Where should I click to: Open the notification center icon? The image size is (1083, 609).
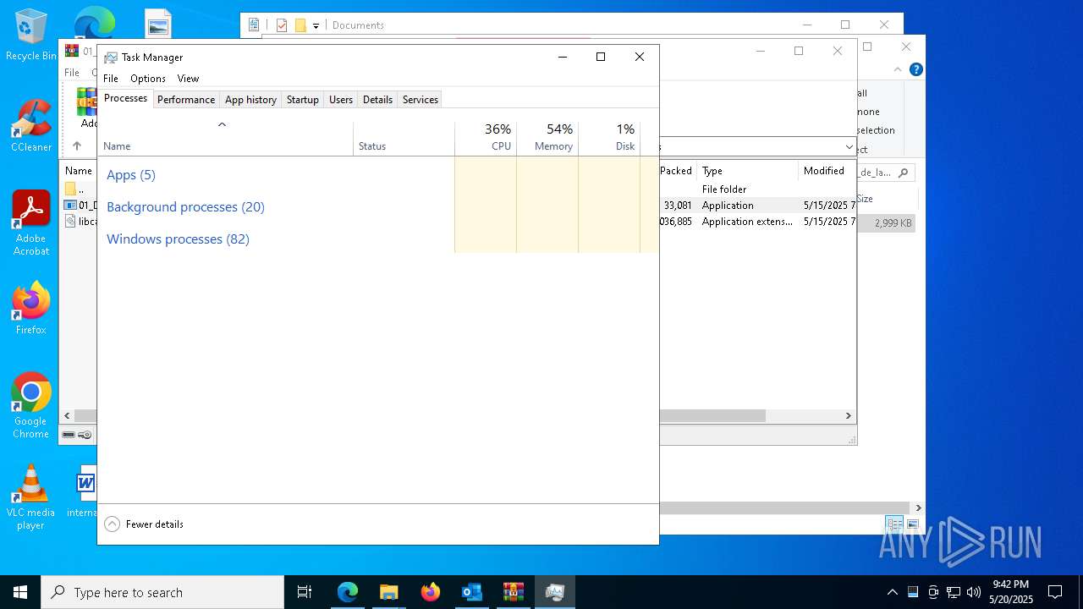tap(1055, 592)
